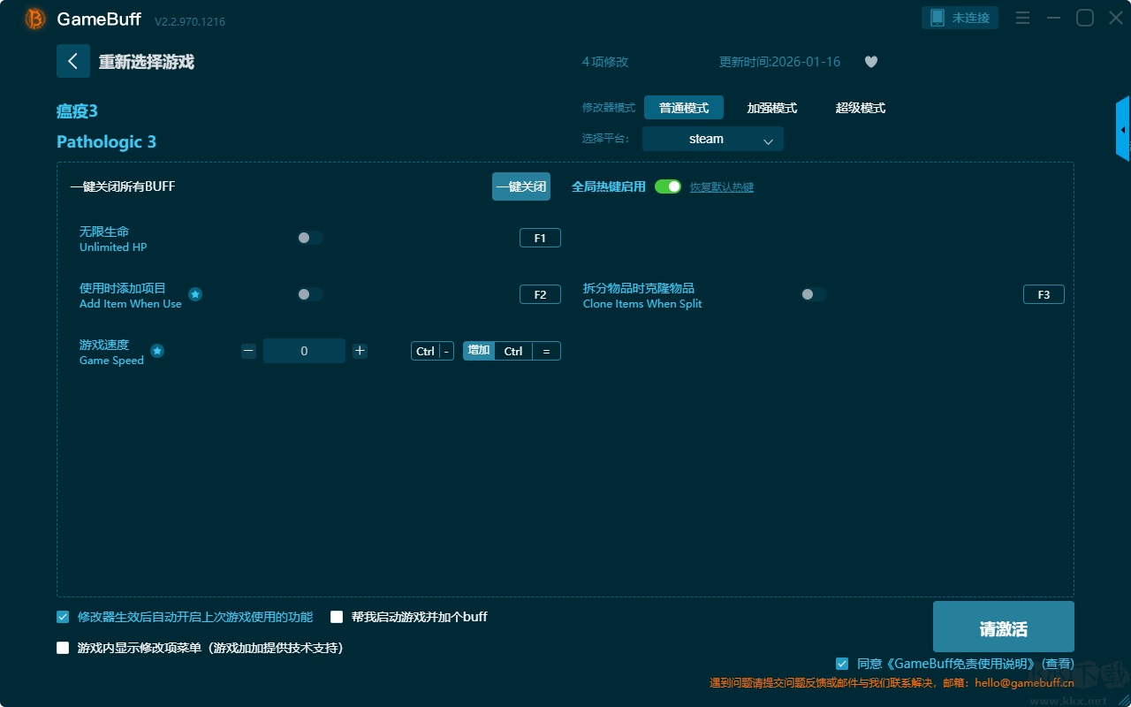This screenshot has height=707, width=1131.
Task: Click the game speed value field
Action: pos(304,351)
